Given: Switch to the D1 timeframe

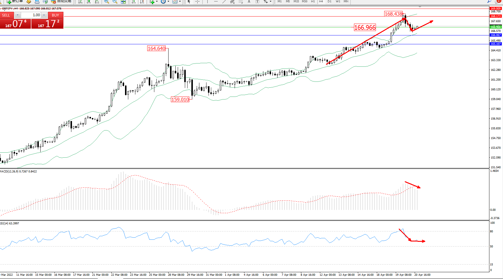Looking at the screenshot, I should coord(329,1).
